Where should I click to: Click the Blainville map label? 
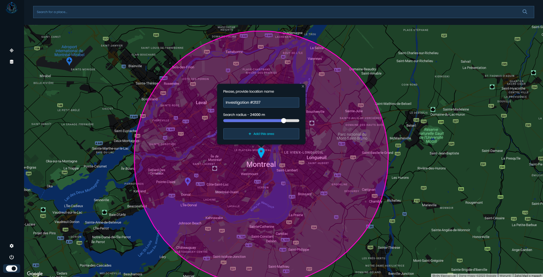135,66
